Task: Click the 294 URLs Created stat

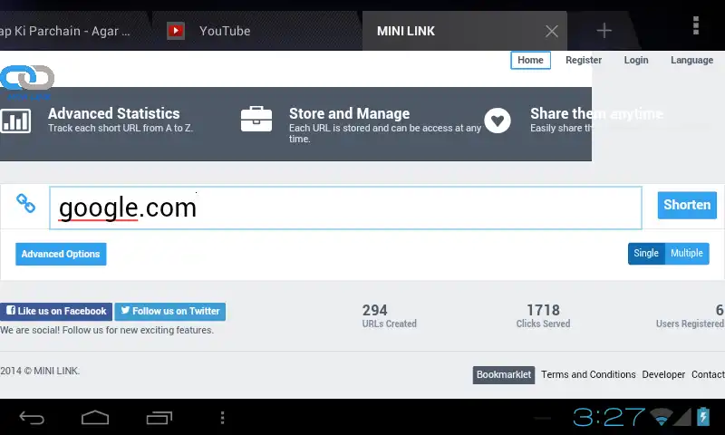Action: [389, 315]
